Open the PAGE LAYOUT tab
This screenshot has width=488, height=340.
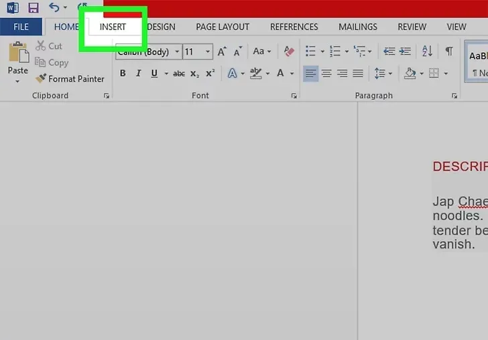[x=223, y=27]
